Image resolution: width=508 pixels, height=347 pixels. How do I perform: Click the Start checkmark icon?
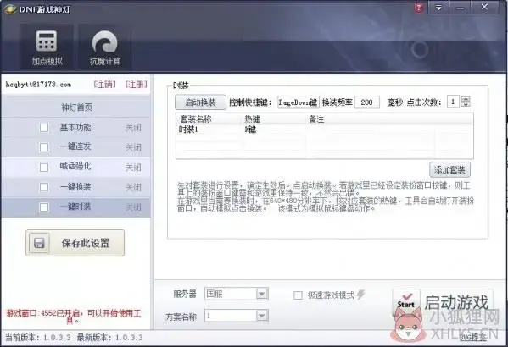(x=406, y=300)
